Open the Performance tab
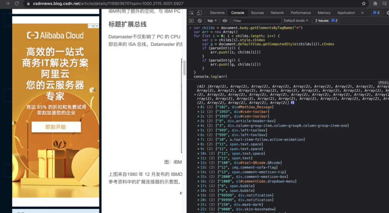389x213 pixels. pos(301,13)
